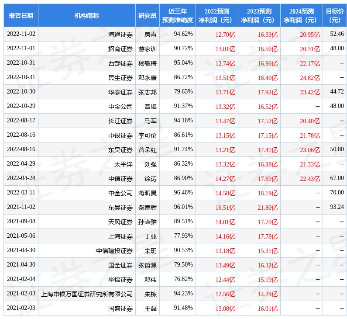Viewport: 347px width, 319px height.
Task: Click the 目标价 column header
Action: click(x=335, y=15)
